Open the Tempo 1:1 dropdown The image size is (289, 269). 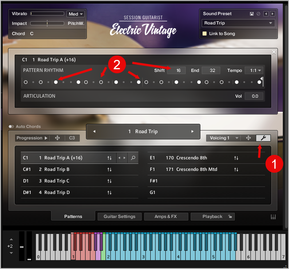[254, 70]
